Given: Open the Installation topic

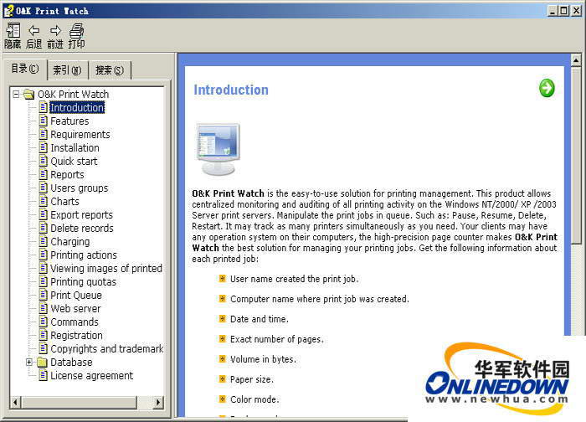Looking at the screenshot, I should pyautogui.click(x=75, y=147).
